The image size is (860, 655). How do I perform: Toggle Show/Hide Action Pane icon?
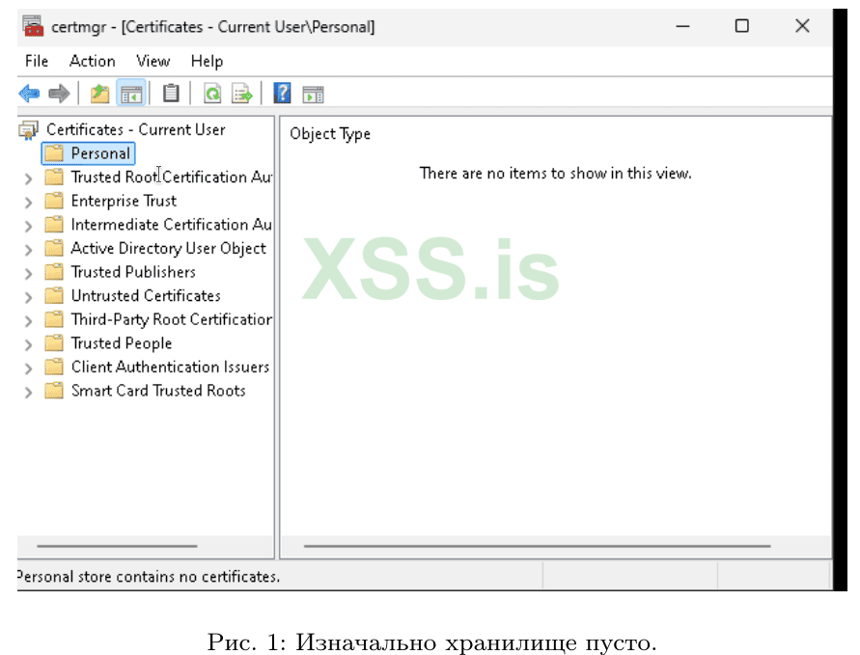coord(313,95)
